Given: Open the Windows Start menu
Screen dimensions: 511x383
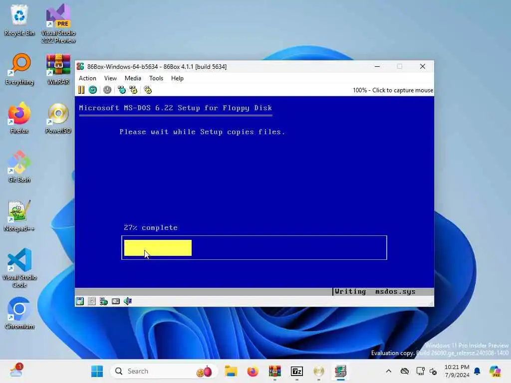Looking at the screenshot, I should [97, 371].
